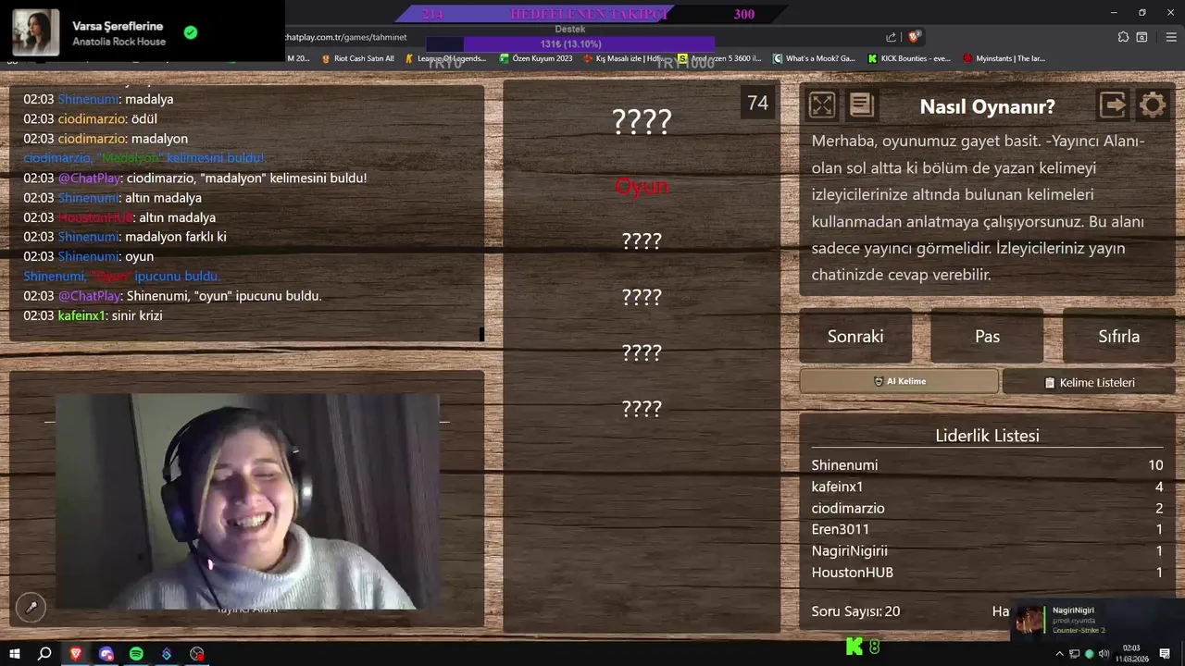Click the revealed clue word Oyun

642,186
